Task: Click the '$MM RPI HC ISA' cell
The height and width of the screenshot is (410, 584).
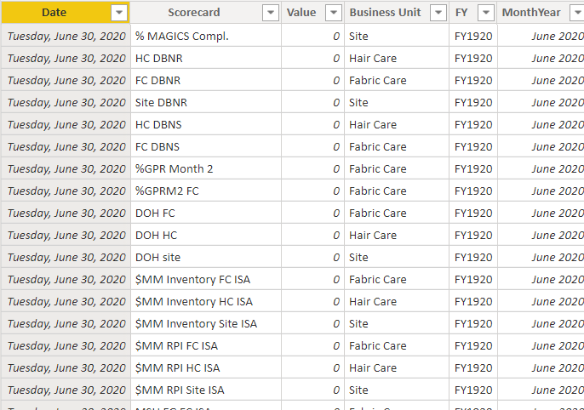Action: (x=206, y=368)
